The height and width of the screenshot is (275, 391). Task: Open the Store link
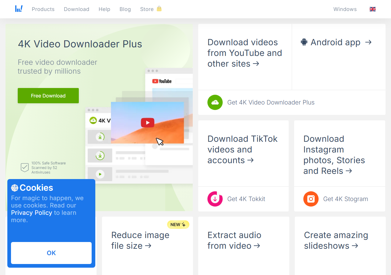(147, 9)
